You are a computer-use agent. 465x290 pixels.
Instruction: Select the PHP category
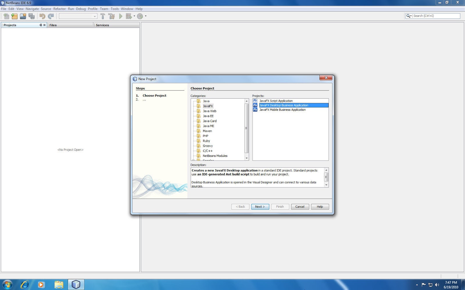click(205, 136)
